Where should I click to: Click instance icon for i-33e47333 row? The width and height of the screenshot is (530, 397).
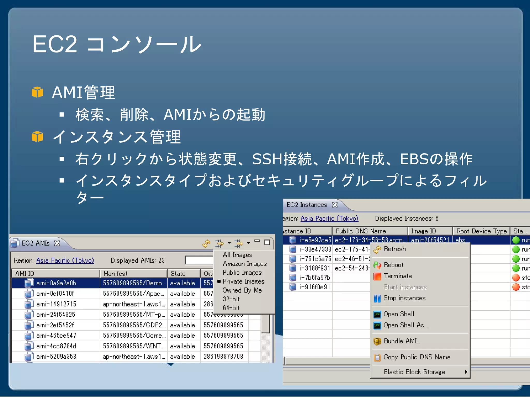(x=293, y=249)
